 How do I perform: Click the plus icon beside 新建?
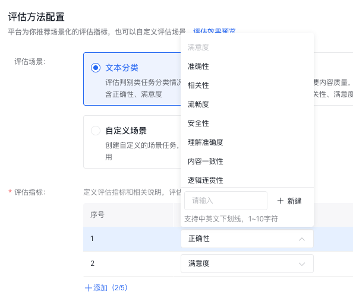pyautogui.click(x=280, y=201)
